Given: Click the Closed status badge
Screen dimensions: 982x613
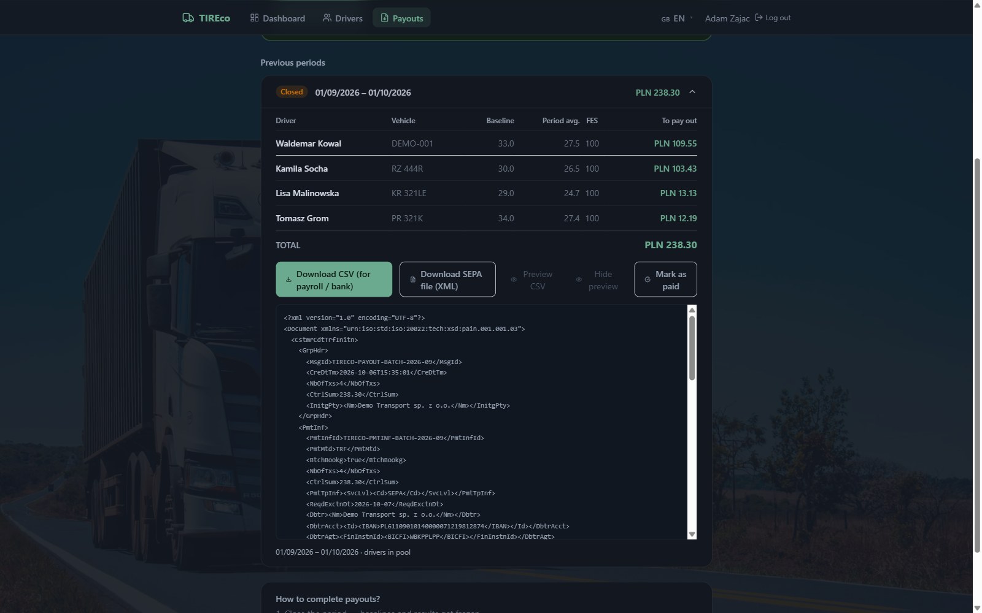Looking at the screenshot, I should 292,92.
